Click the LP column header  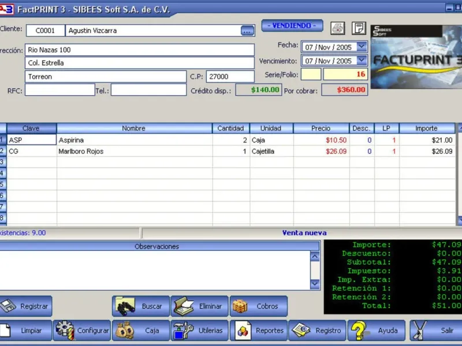point(386,128)
